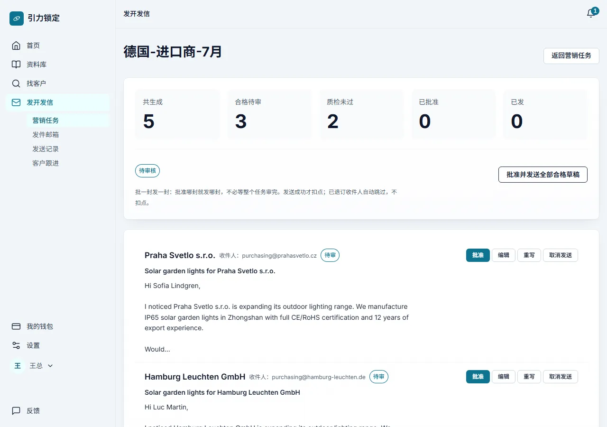Click the 质检未过 stat card

362,115
